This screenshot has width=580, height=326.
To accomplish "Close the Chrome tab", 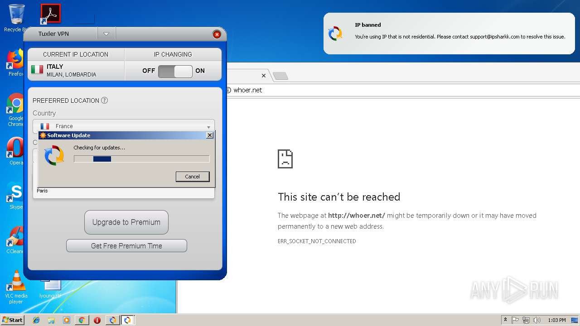I will [x=264, y=76].
